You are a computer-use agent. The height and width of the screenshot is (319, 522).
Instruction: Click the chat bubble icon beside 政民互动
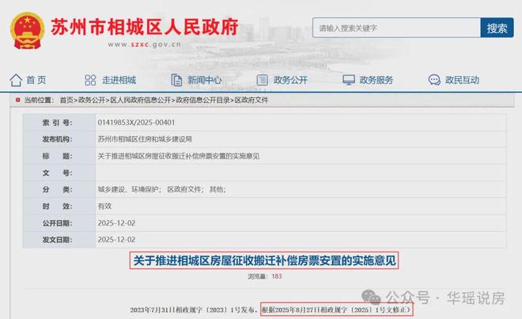(434, 80)
